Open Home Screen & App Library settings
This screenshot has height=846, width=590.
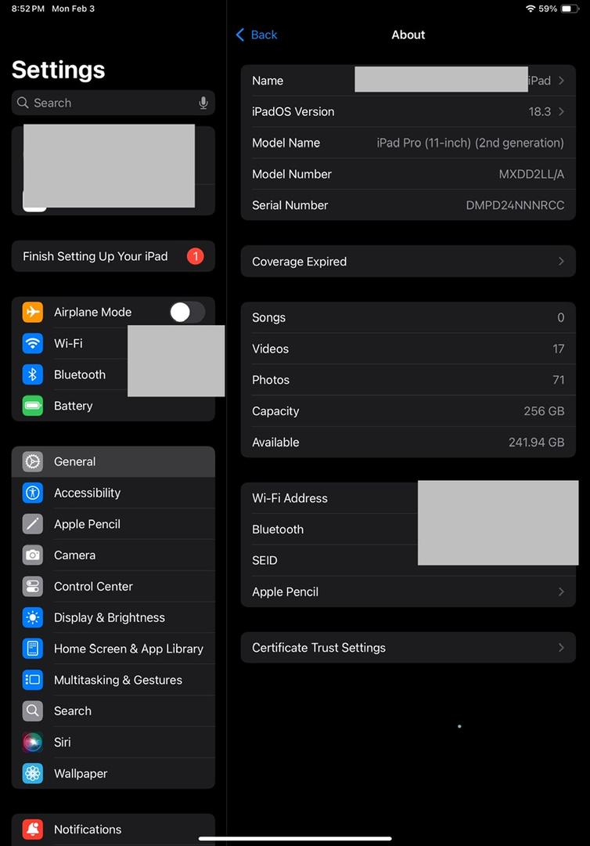113,649
